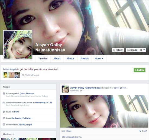Screen dimensions: 149x140
Task: Share the cover photo post
Action: pyautogui.click(x=69, y=131)
